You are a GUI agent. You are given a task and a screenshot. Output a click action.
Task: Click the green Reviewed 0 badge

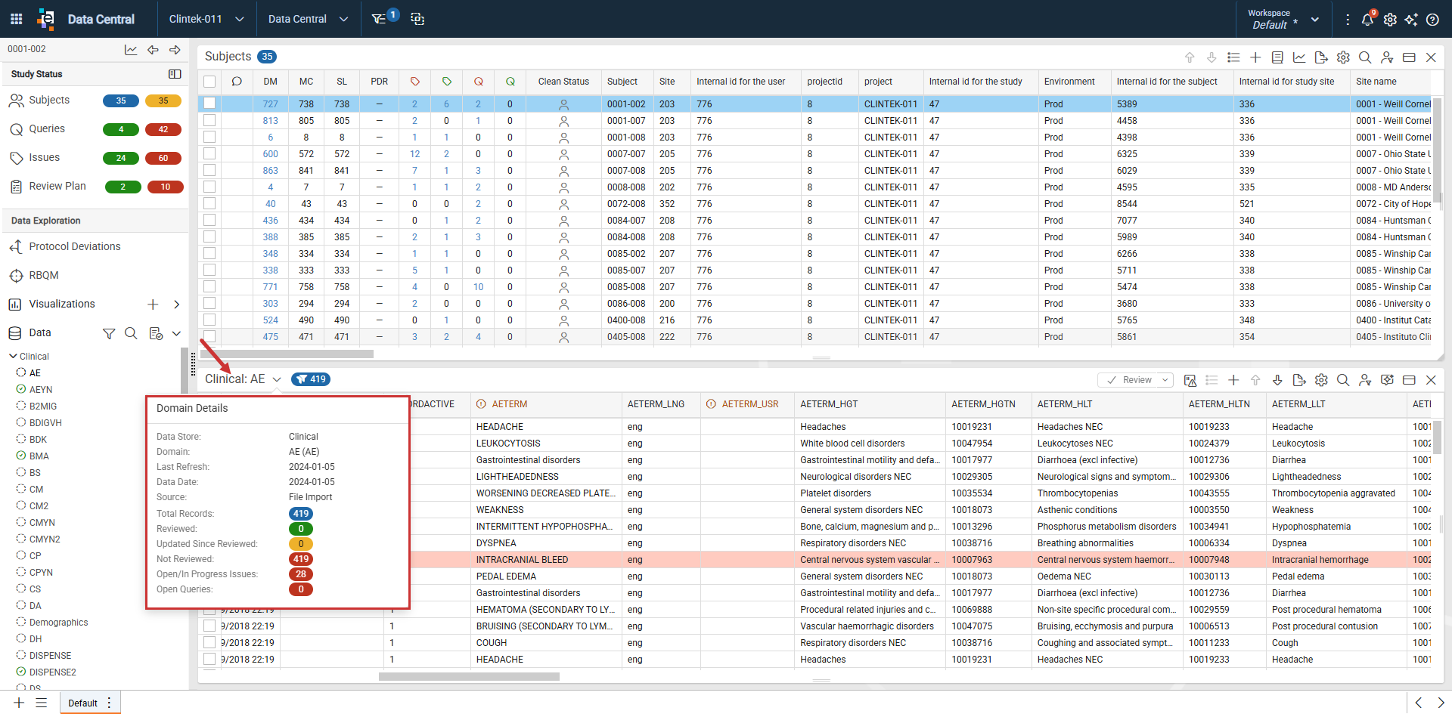(301, 529)
